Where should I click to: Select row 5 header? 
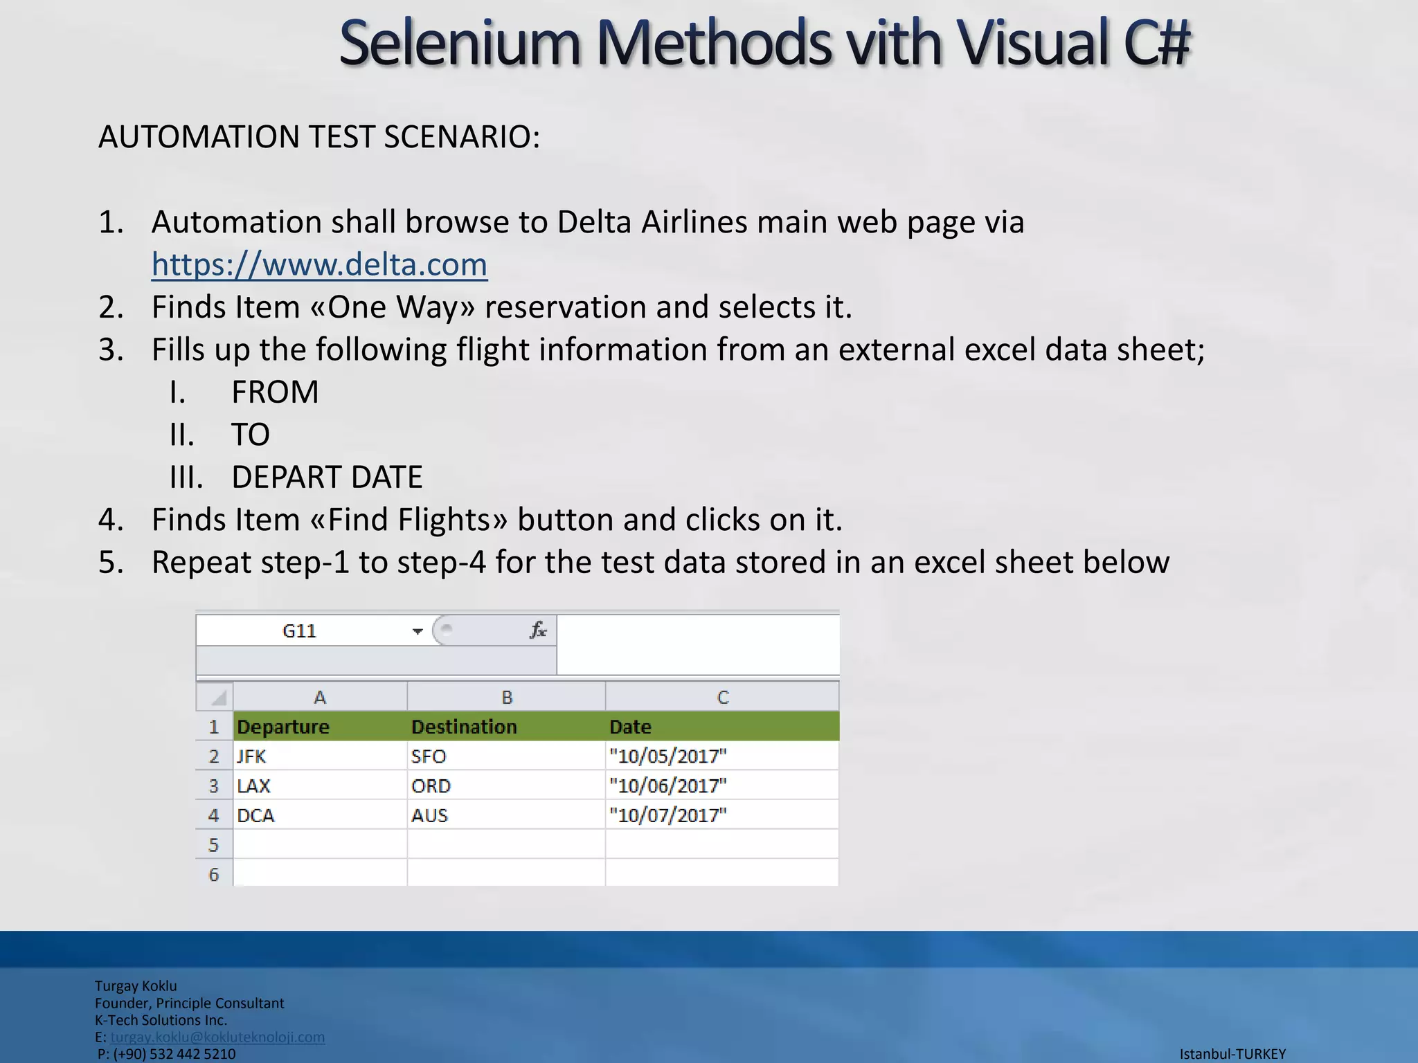click(x=214, y=845)
